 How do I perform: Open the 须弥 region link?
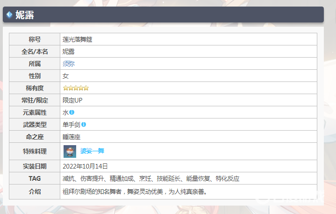click(69, 64)
